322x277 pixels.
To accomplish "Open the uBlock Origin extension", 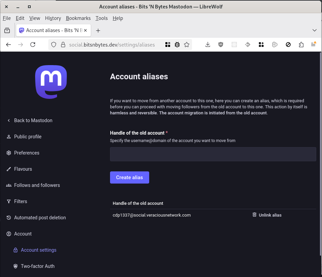I will tap(221, 45).
